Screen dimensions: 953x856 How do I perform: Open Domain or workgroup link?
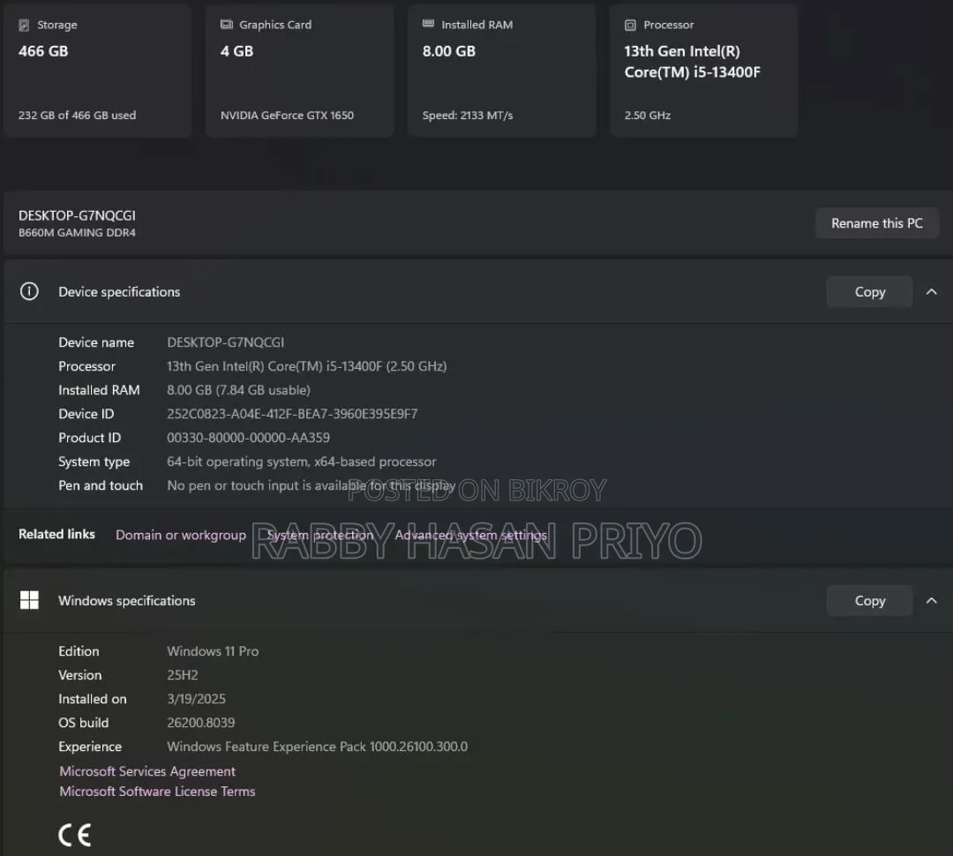[181, 535]
